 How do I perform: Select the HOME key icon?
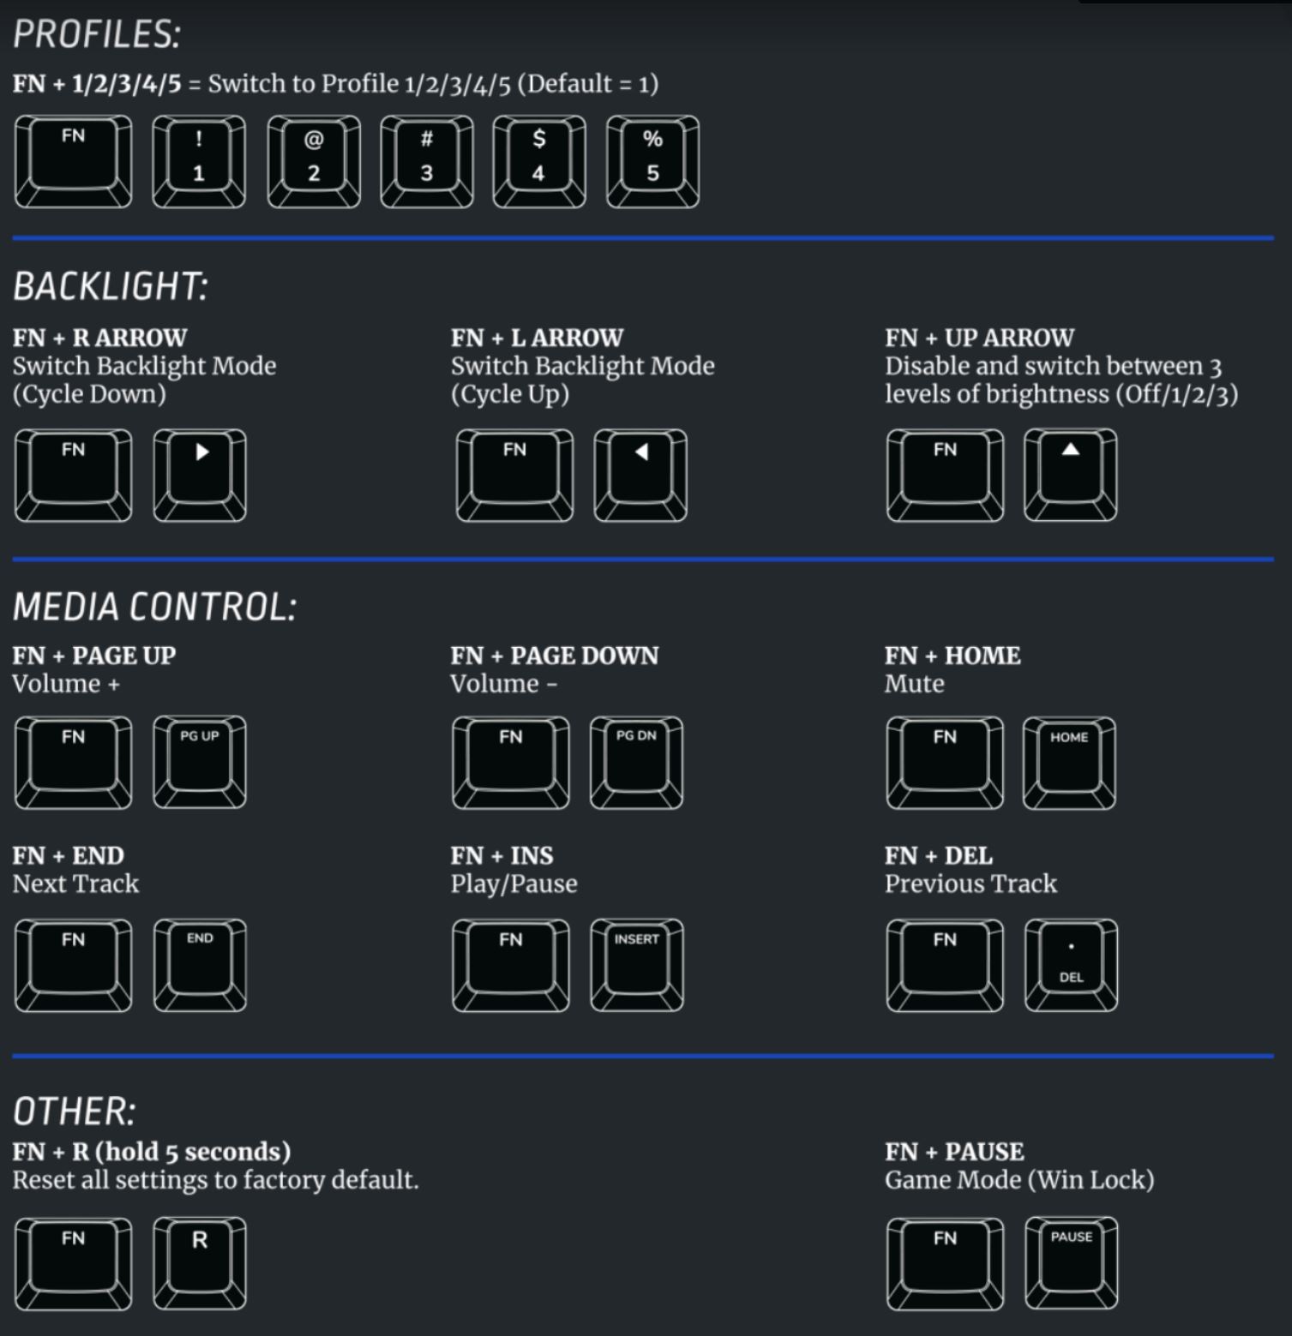tap(1070, 763)
